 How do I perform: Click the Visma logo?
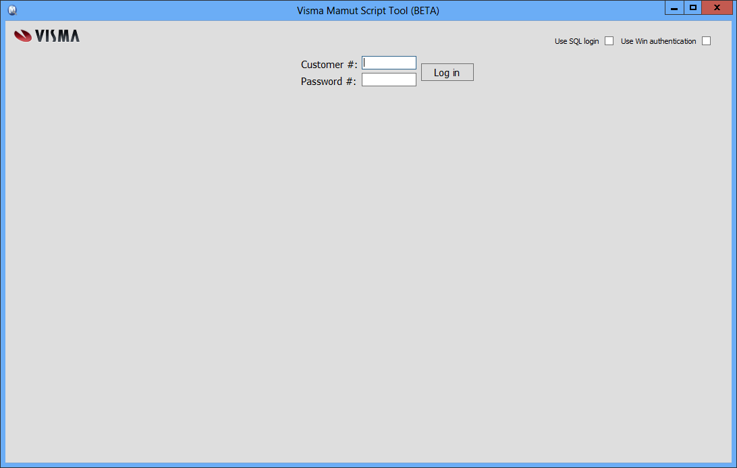[47, 36]
